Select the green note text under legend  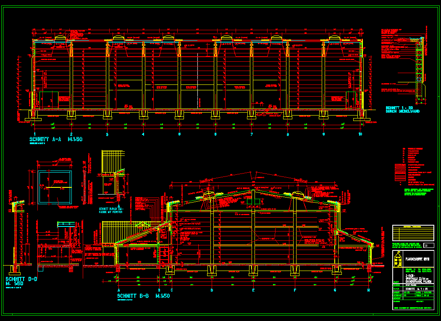click(418, 193)
